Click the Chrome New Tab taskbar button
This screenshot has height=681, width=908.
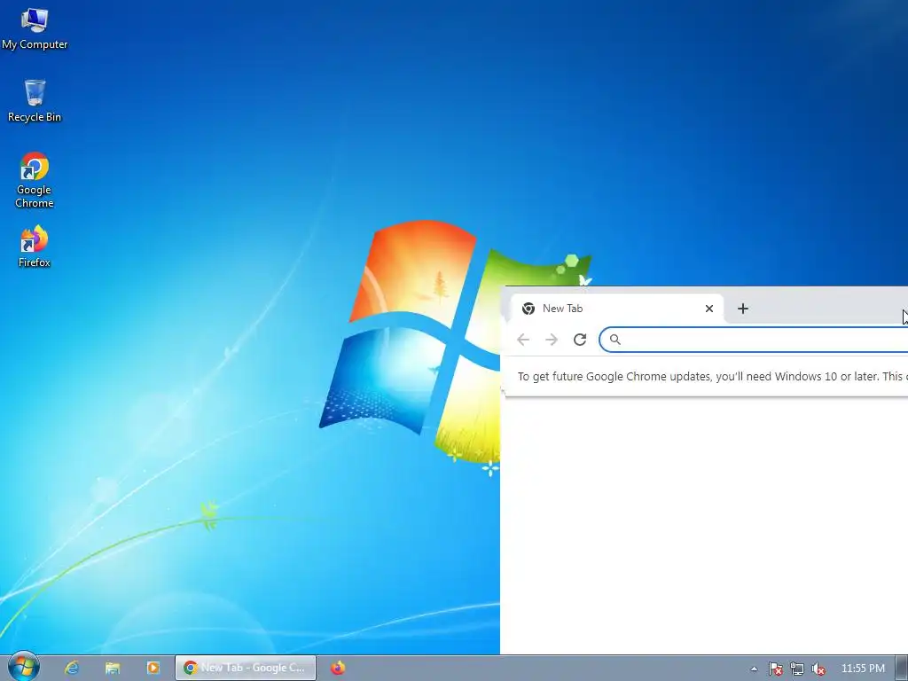tap(246, 668)
